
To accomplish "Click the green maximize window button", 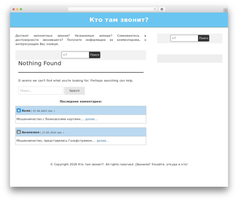I will point(21,9).
